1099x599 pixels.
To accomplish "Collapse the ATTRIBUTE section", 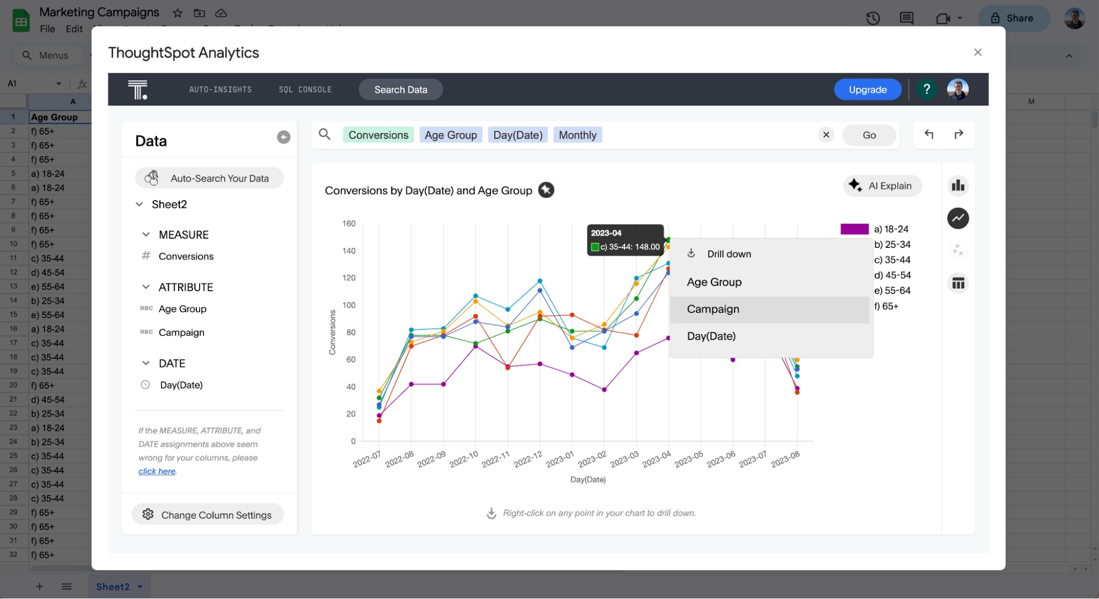I will point(146,287).
